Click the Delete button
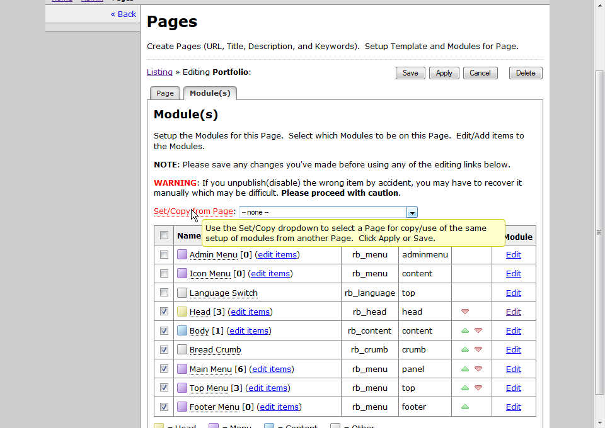 pyautogui.click(x=526, y=73)
